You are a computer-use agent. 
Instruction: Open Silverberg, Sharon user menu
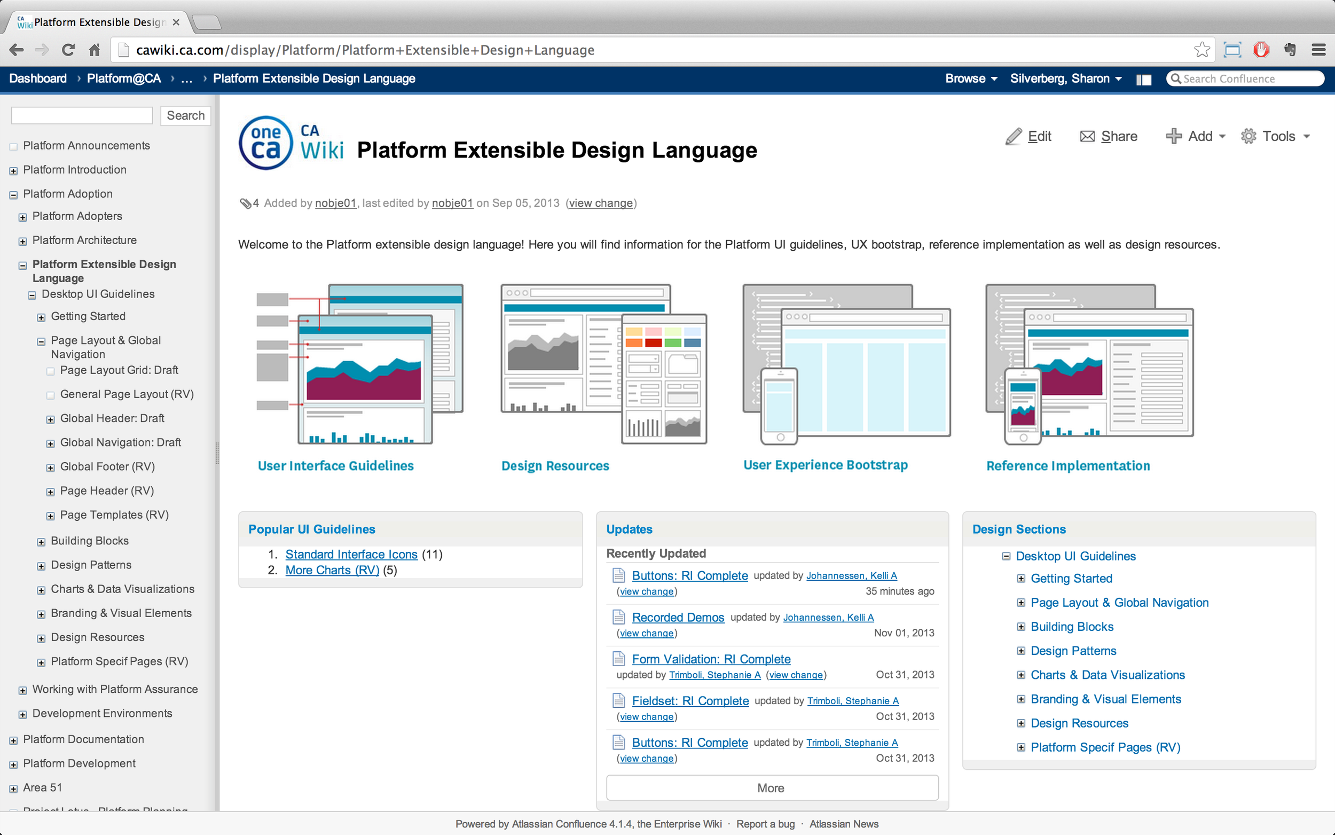[x=1065, y=79]
